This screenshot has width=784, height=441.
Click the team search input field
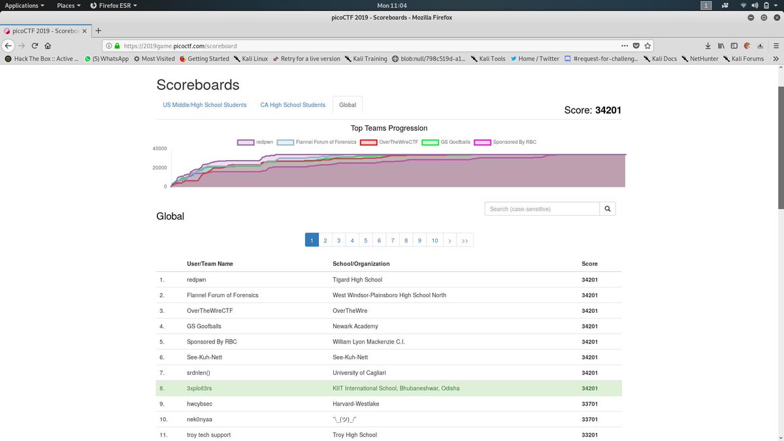(542, 208)
